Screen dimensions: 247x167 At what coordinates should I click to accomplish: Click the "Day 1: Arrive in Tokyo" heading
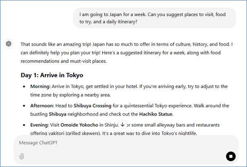click(x=51, y=75)
